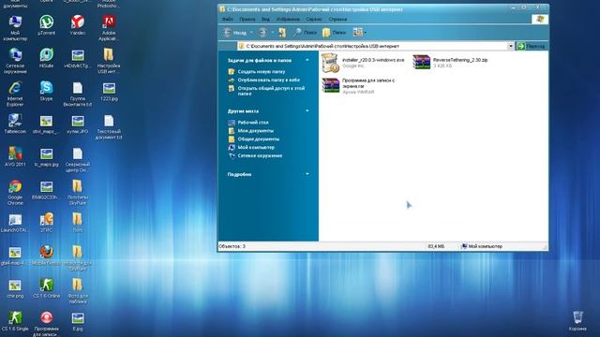Select the Фото для паблика desktop folder

click(x=78, y=291)
